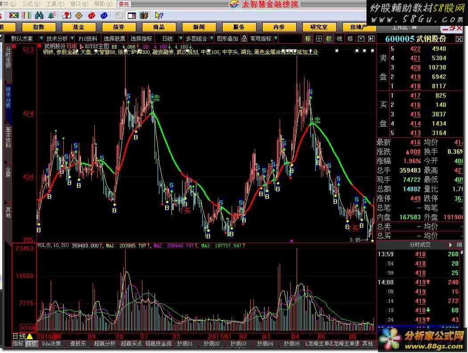Screen dimensions: 468x353
Task: Click the 总手 359483 value
Action: [x=410, y=170]
